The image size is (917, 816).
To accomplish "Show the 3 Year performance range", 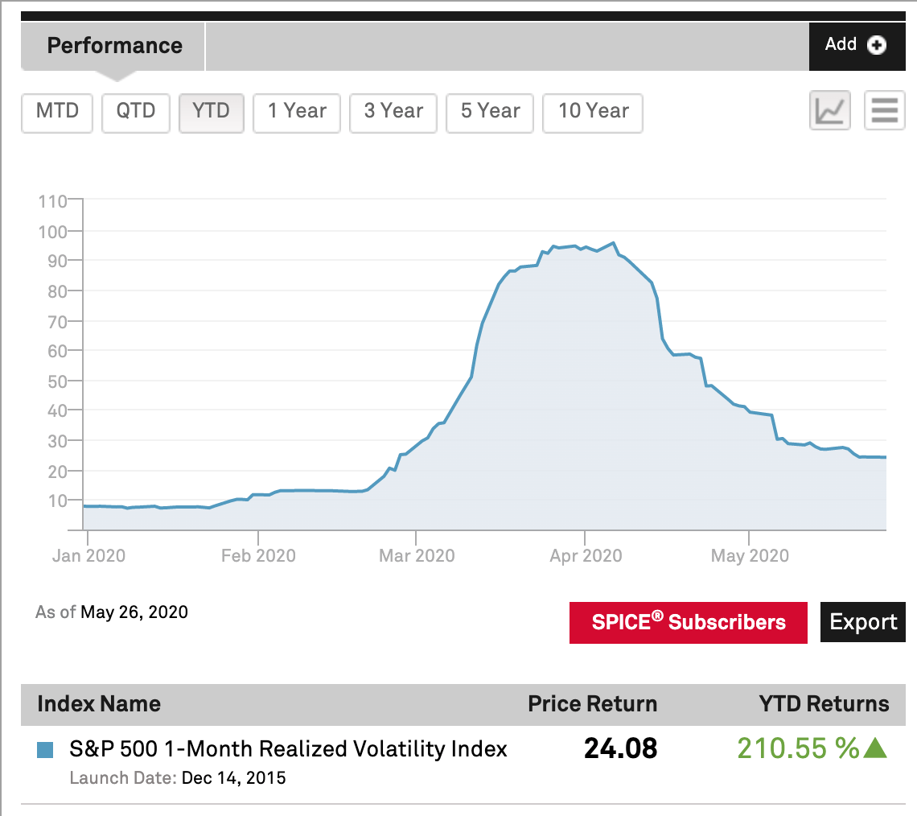I will pyautogui.click(x=393, y=113).
